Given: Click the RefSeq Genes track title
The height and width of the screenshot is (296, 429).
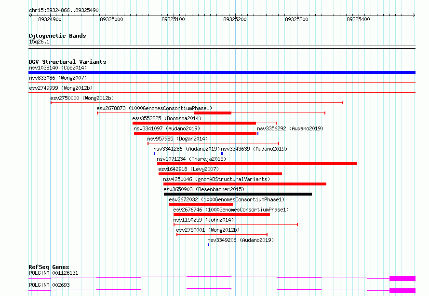Looking at the screenshot, I should [x=49, y=267].
